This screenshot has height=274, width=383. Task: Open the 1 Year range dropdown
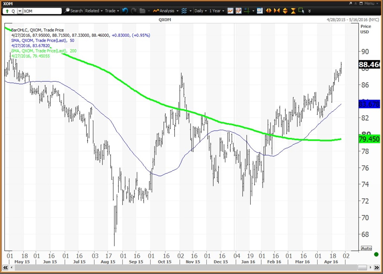217,11
